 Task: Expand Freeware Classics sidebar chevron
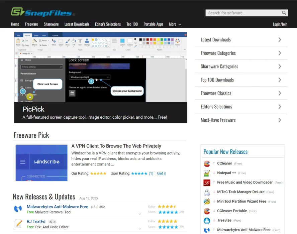pyautogui.click(x=280, y=93)
